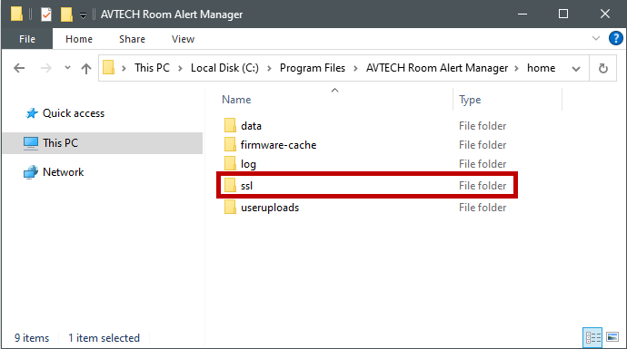Open the recent locations dropdown arrow
The image size is (627, 349).
click(67, 68)
